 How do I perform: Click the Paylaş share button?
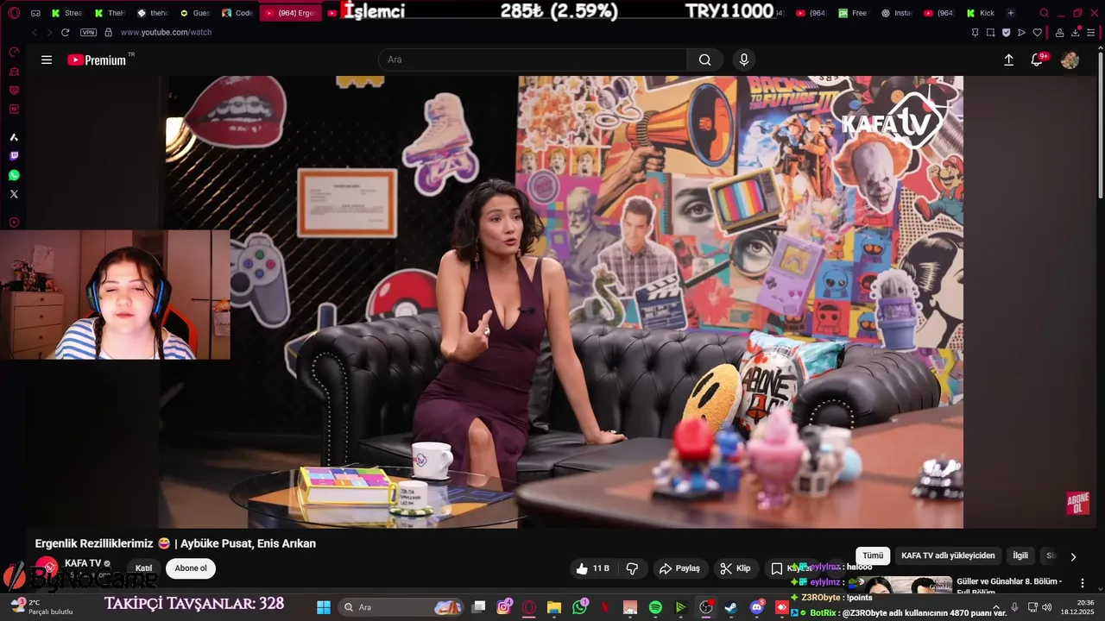679,568
